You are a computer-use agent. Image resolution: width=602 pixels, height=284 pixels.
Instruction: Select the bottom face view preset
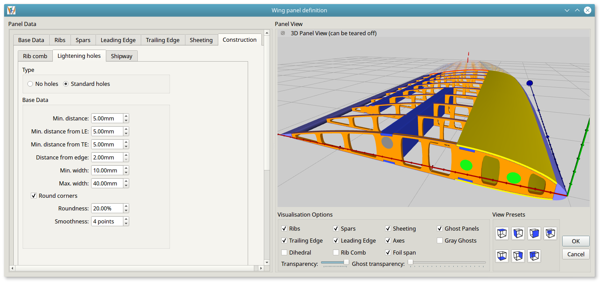(502, 256)
